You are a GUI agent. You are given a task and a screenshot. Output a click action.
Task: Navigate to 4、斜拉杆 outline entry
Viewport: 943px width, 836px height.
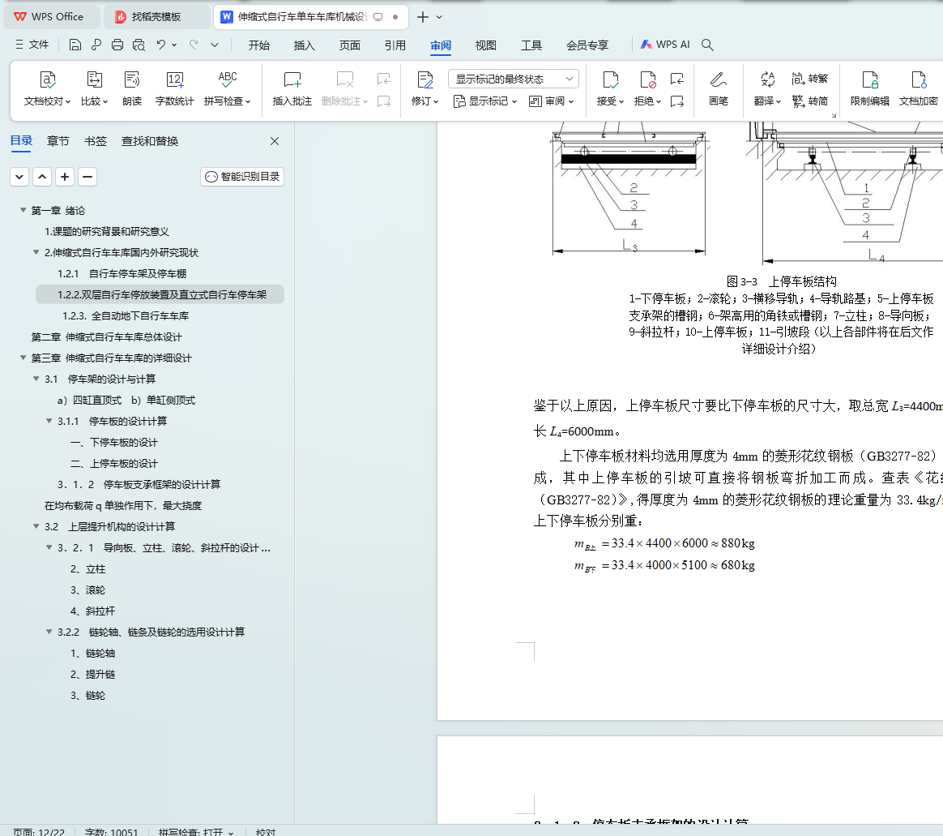pos(92,611)
